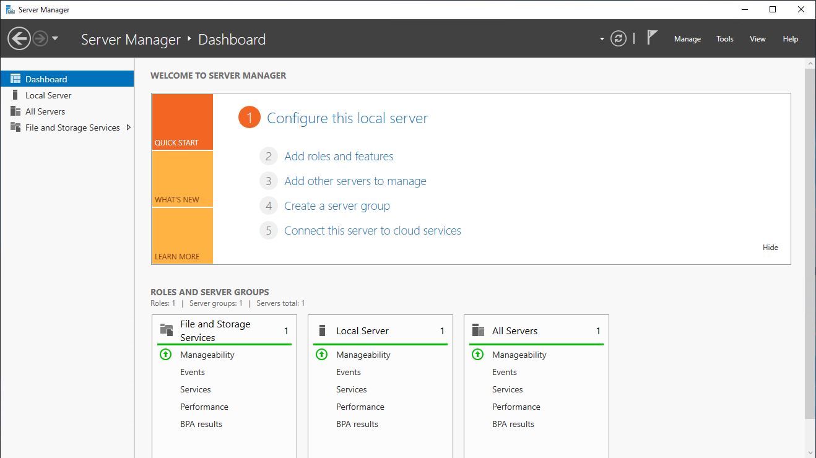Viewport: 816px width, 458px height.
Task: Open Manageability in File and Storage Services tile
Action: pos(207,355)
